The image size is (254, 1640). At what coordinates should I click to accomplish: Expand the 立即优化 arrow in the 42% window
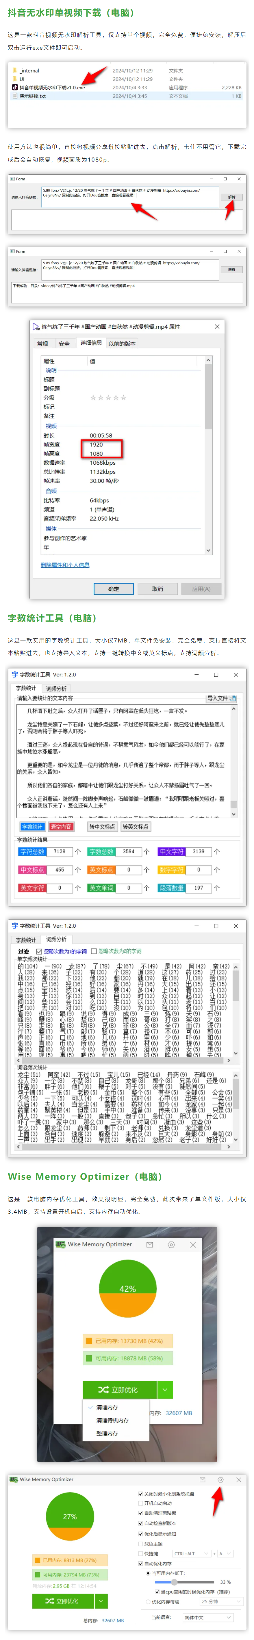pos(164,1390)
